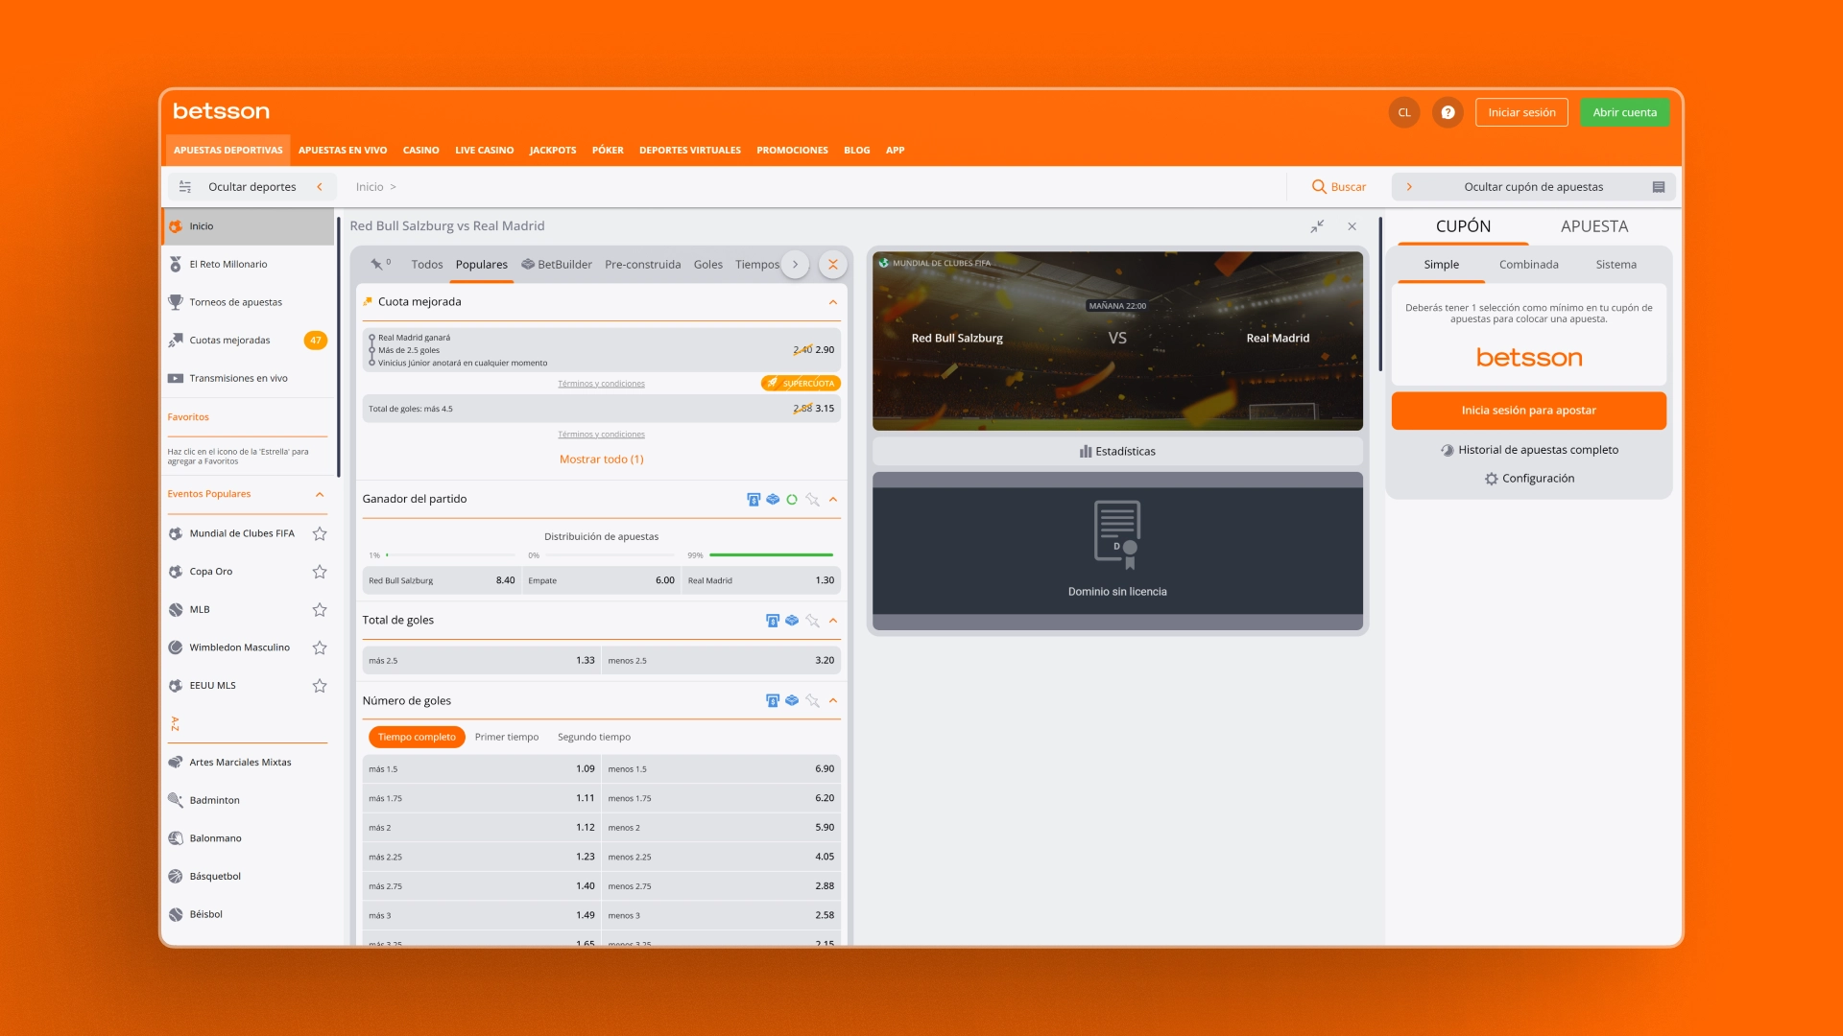Click the Inicio breadcrumb link
The width and height of the screenshot is (1843, 1036).
click(370, 187)
